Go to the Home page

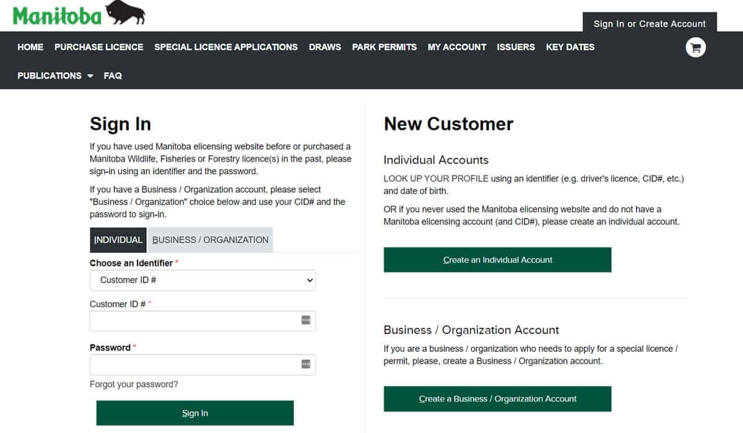tap(30, 47)
